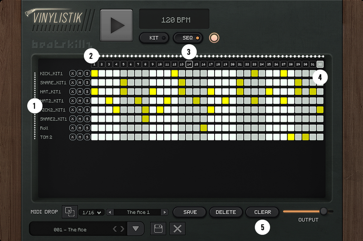This screenshot has width=363, height=241.
Task: Click the floppy disk save preset icon
Action: (x=158, y=229)
